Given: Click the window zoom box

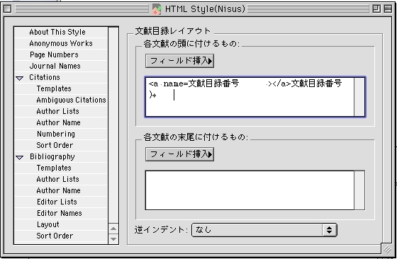Looking at the screenshot, I should [x=376, y=9].
